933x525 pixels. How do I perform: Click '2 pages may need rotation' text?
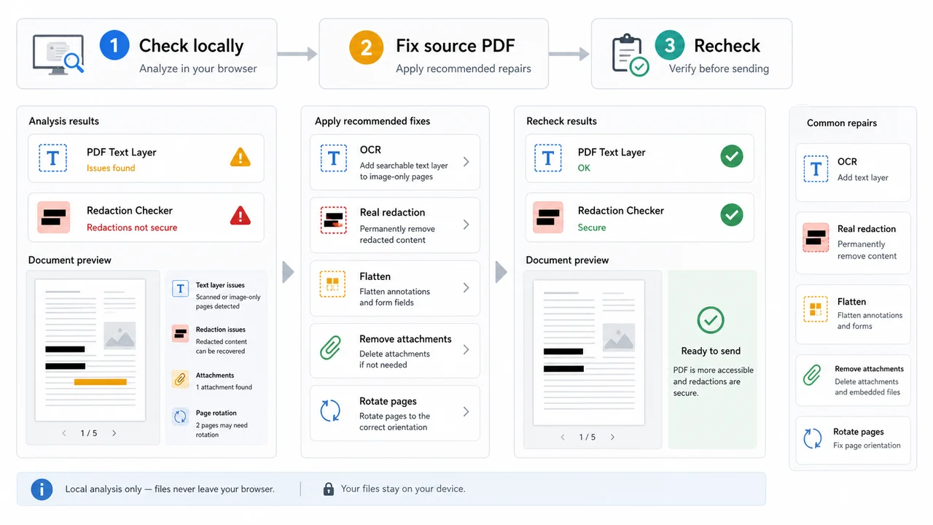point(222,430)
